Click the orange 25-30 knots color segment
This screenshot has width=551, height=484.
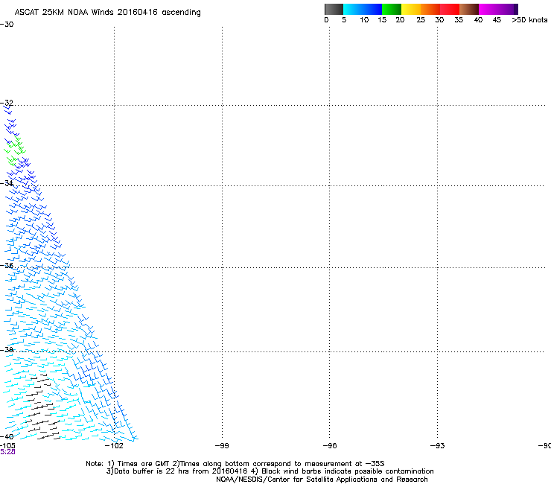pos(430,9)
